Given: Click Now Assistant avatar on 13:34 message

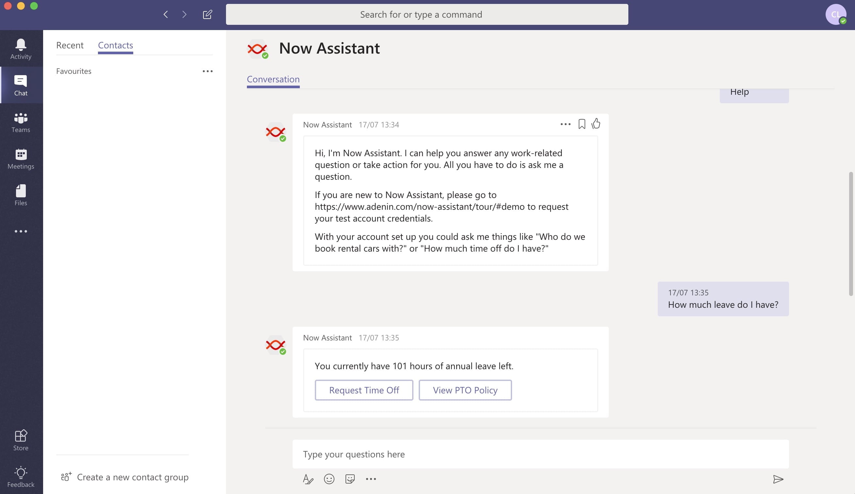Looking at the screenshot, I should (x=276, y=132).
